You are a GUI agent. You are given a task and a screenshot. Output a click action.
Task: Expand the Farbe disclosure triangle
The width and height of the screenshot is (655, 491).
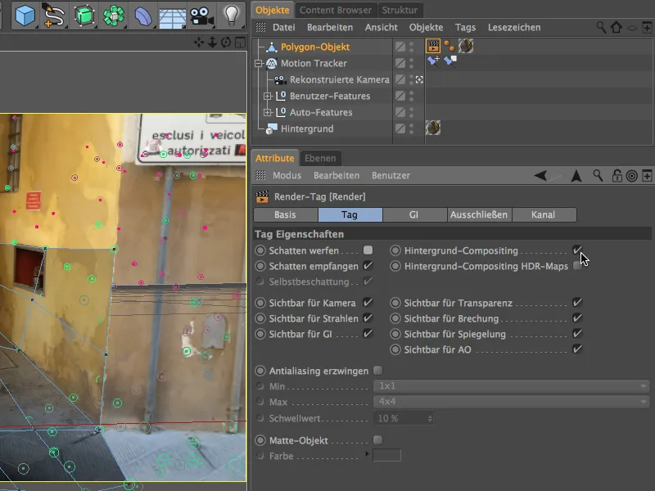367,454
